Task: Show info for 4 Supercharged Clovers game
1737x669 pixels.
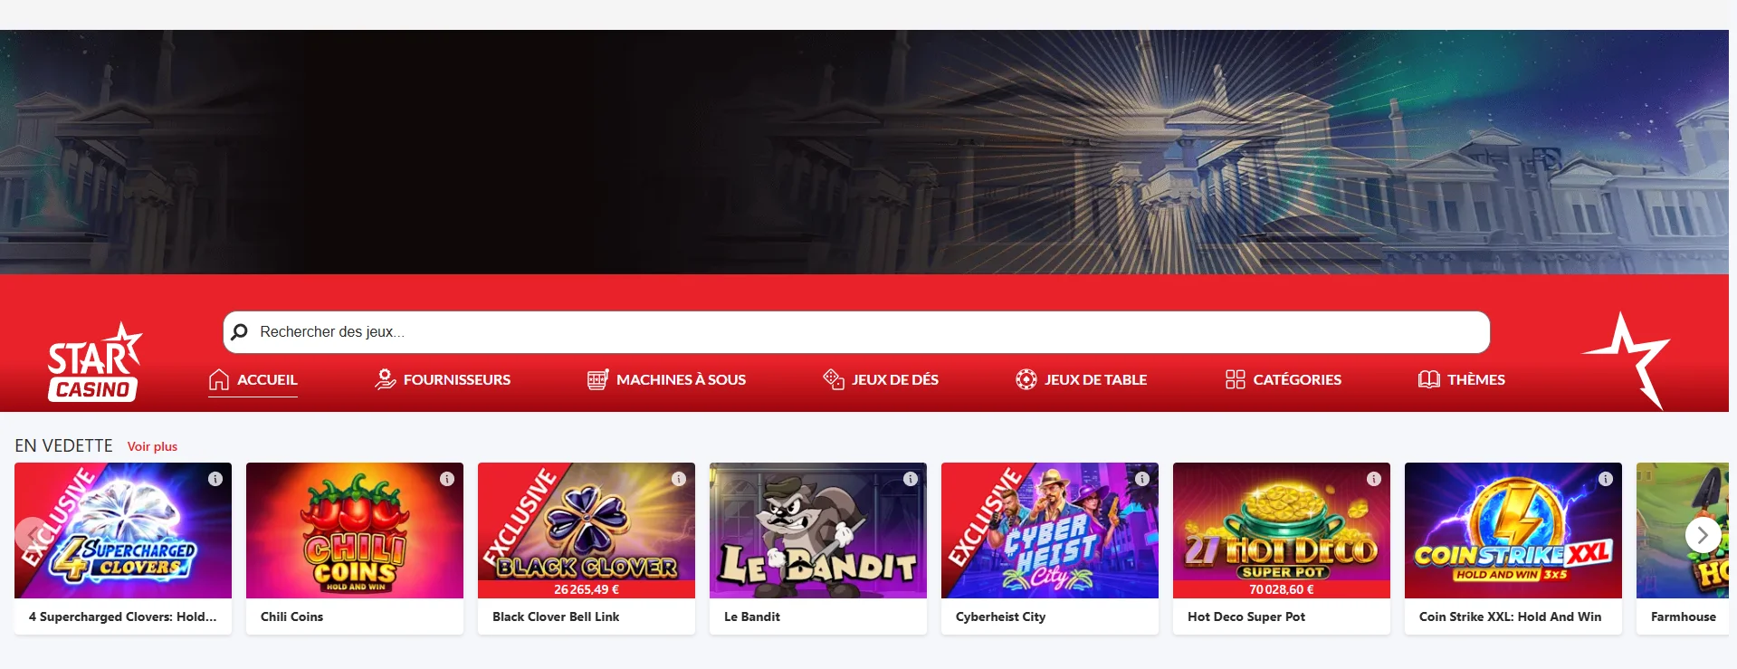Action: (x=215, y=479)
